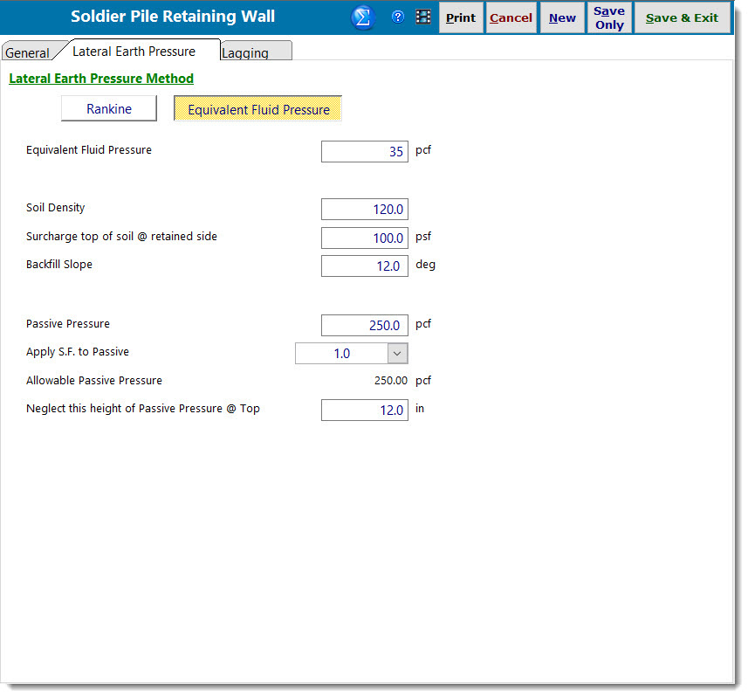Click the Equivalent Fluid Pressure value field
The image size is (748, 697).
pos(365,151)
